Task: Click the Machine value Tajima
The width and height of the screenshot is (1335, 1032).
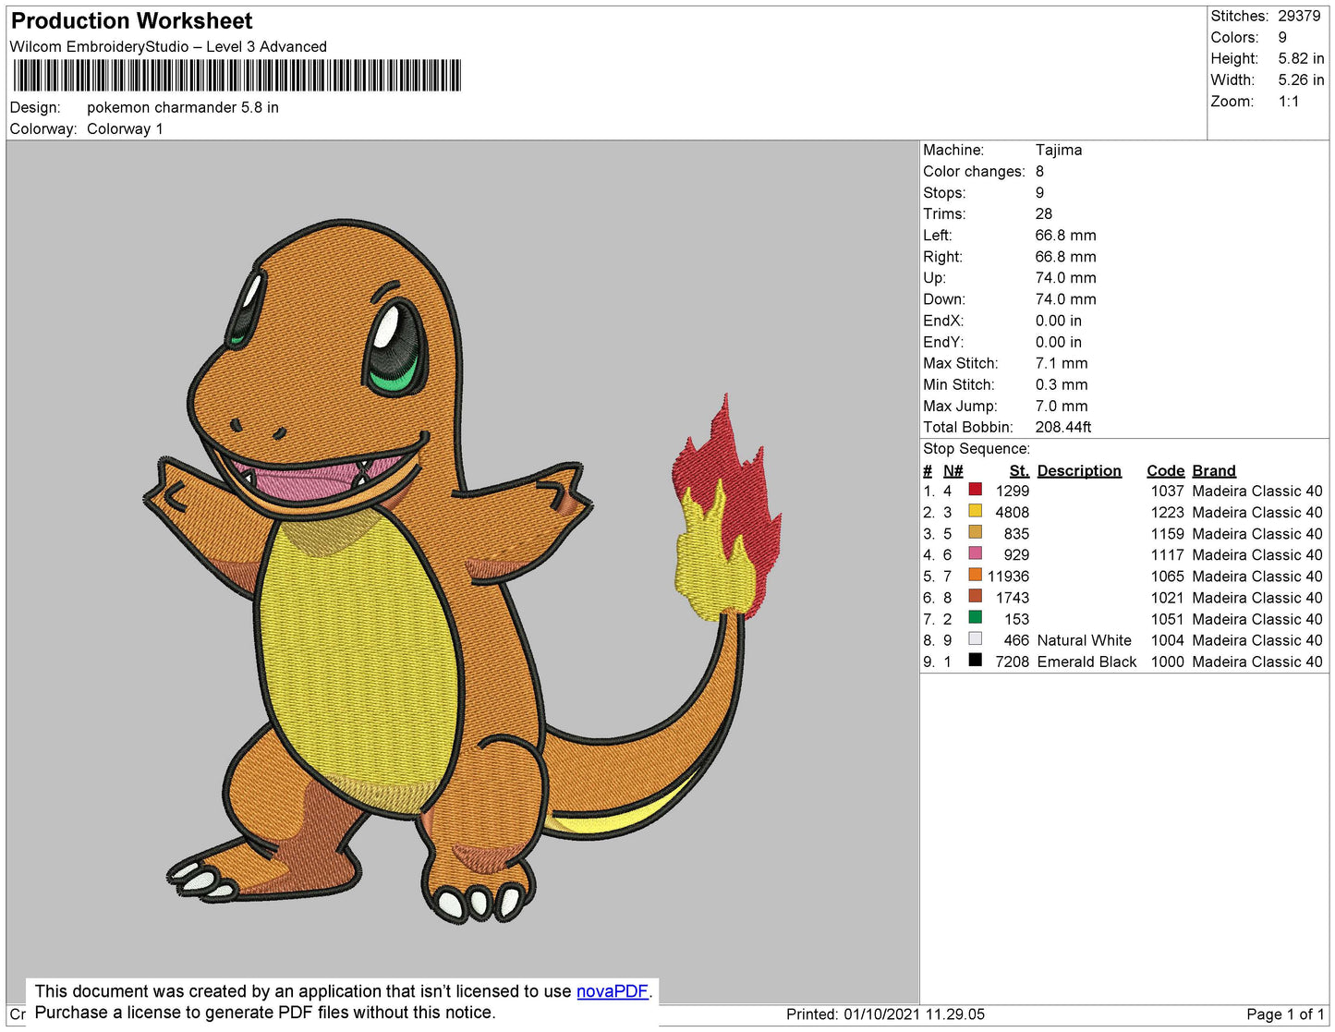Action: [x=1059, y=150]
